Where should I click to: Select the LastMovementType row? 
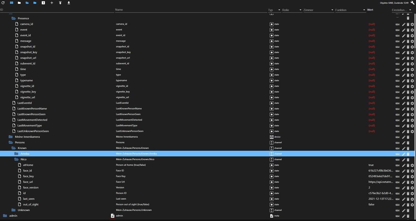click(208, 125)
